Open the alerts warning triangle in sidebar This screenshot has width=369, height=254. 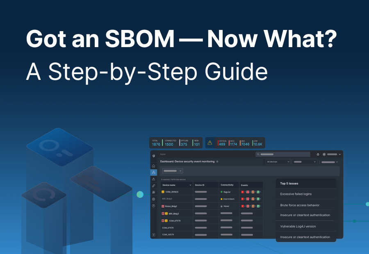click(x=154, y=179)
